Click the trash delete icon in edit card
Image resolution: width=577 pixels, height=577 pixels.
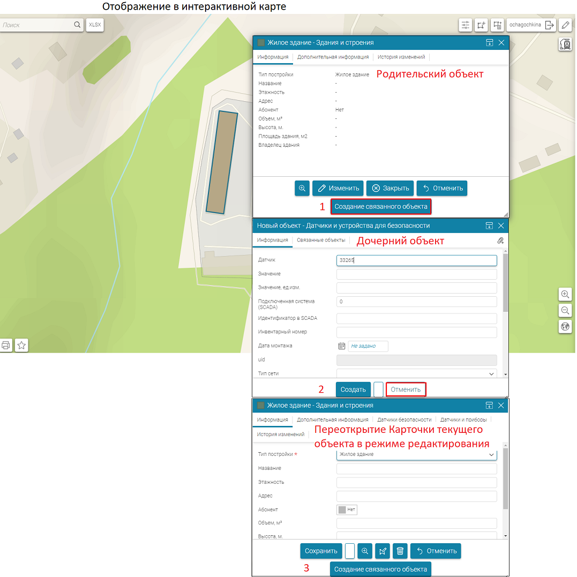400,551
